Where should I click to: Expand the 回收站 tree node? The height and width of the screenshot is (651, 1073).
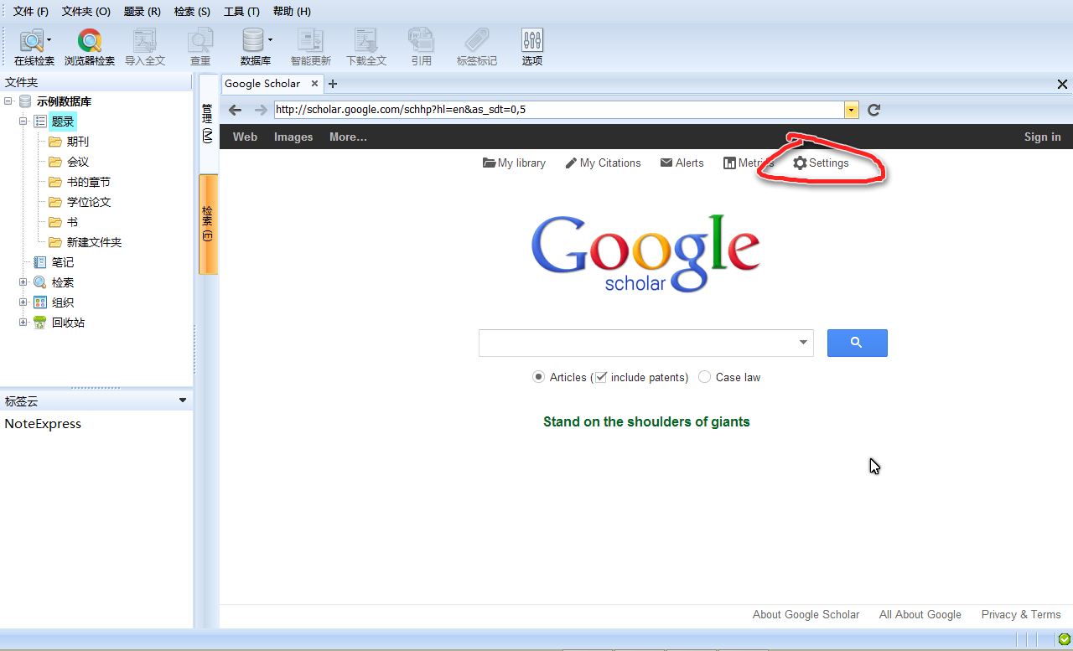(23, 323)
